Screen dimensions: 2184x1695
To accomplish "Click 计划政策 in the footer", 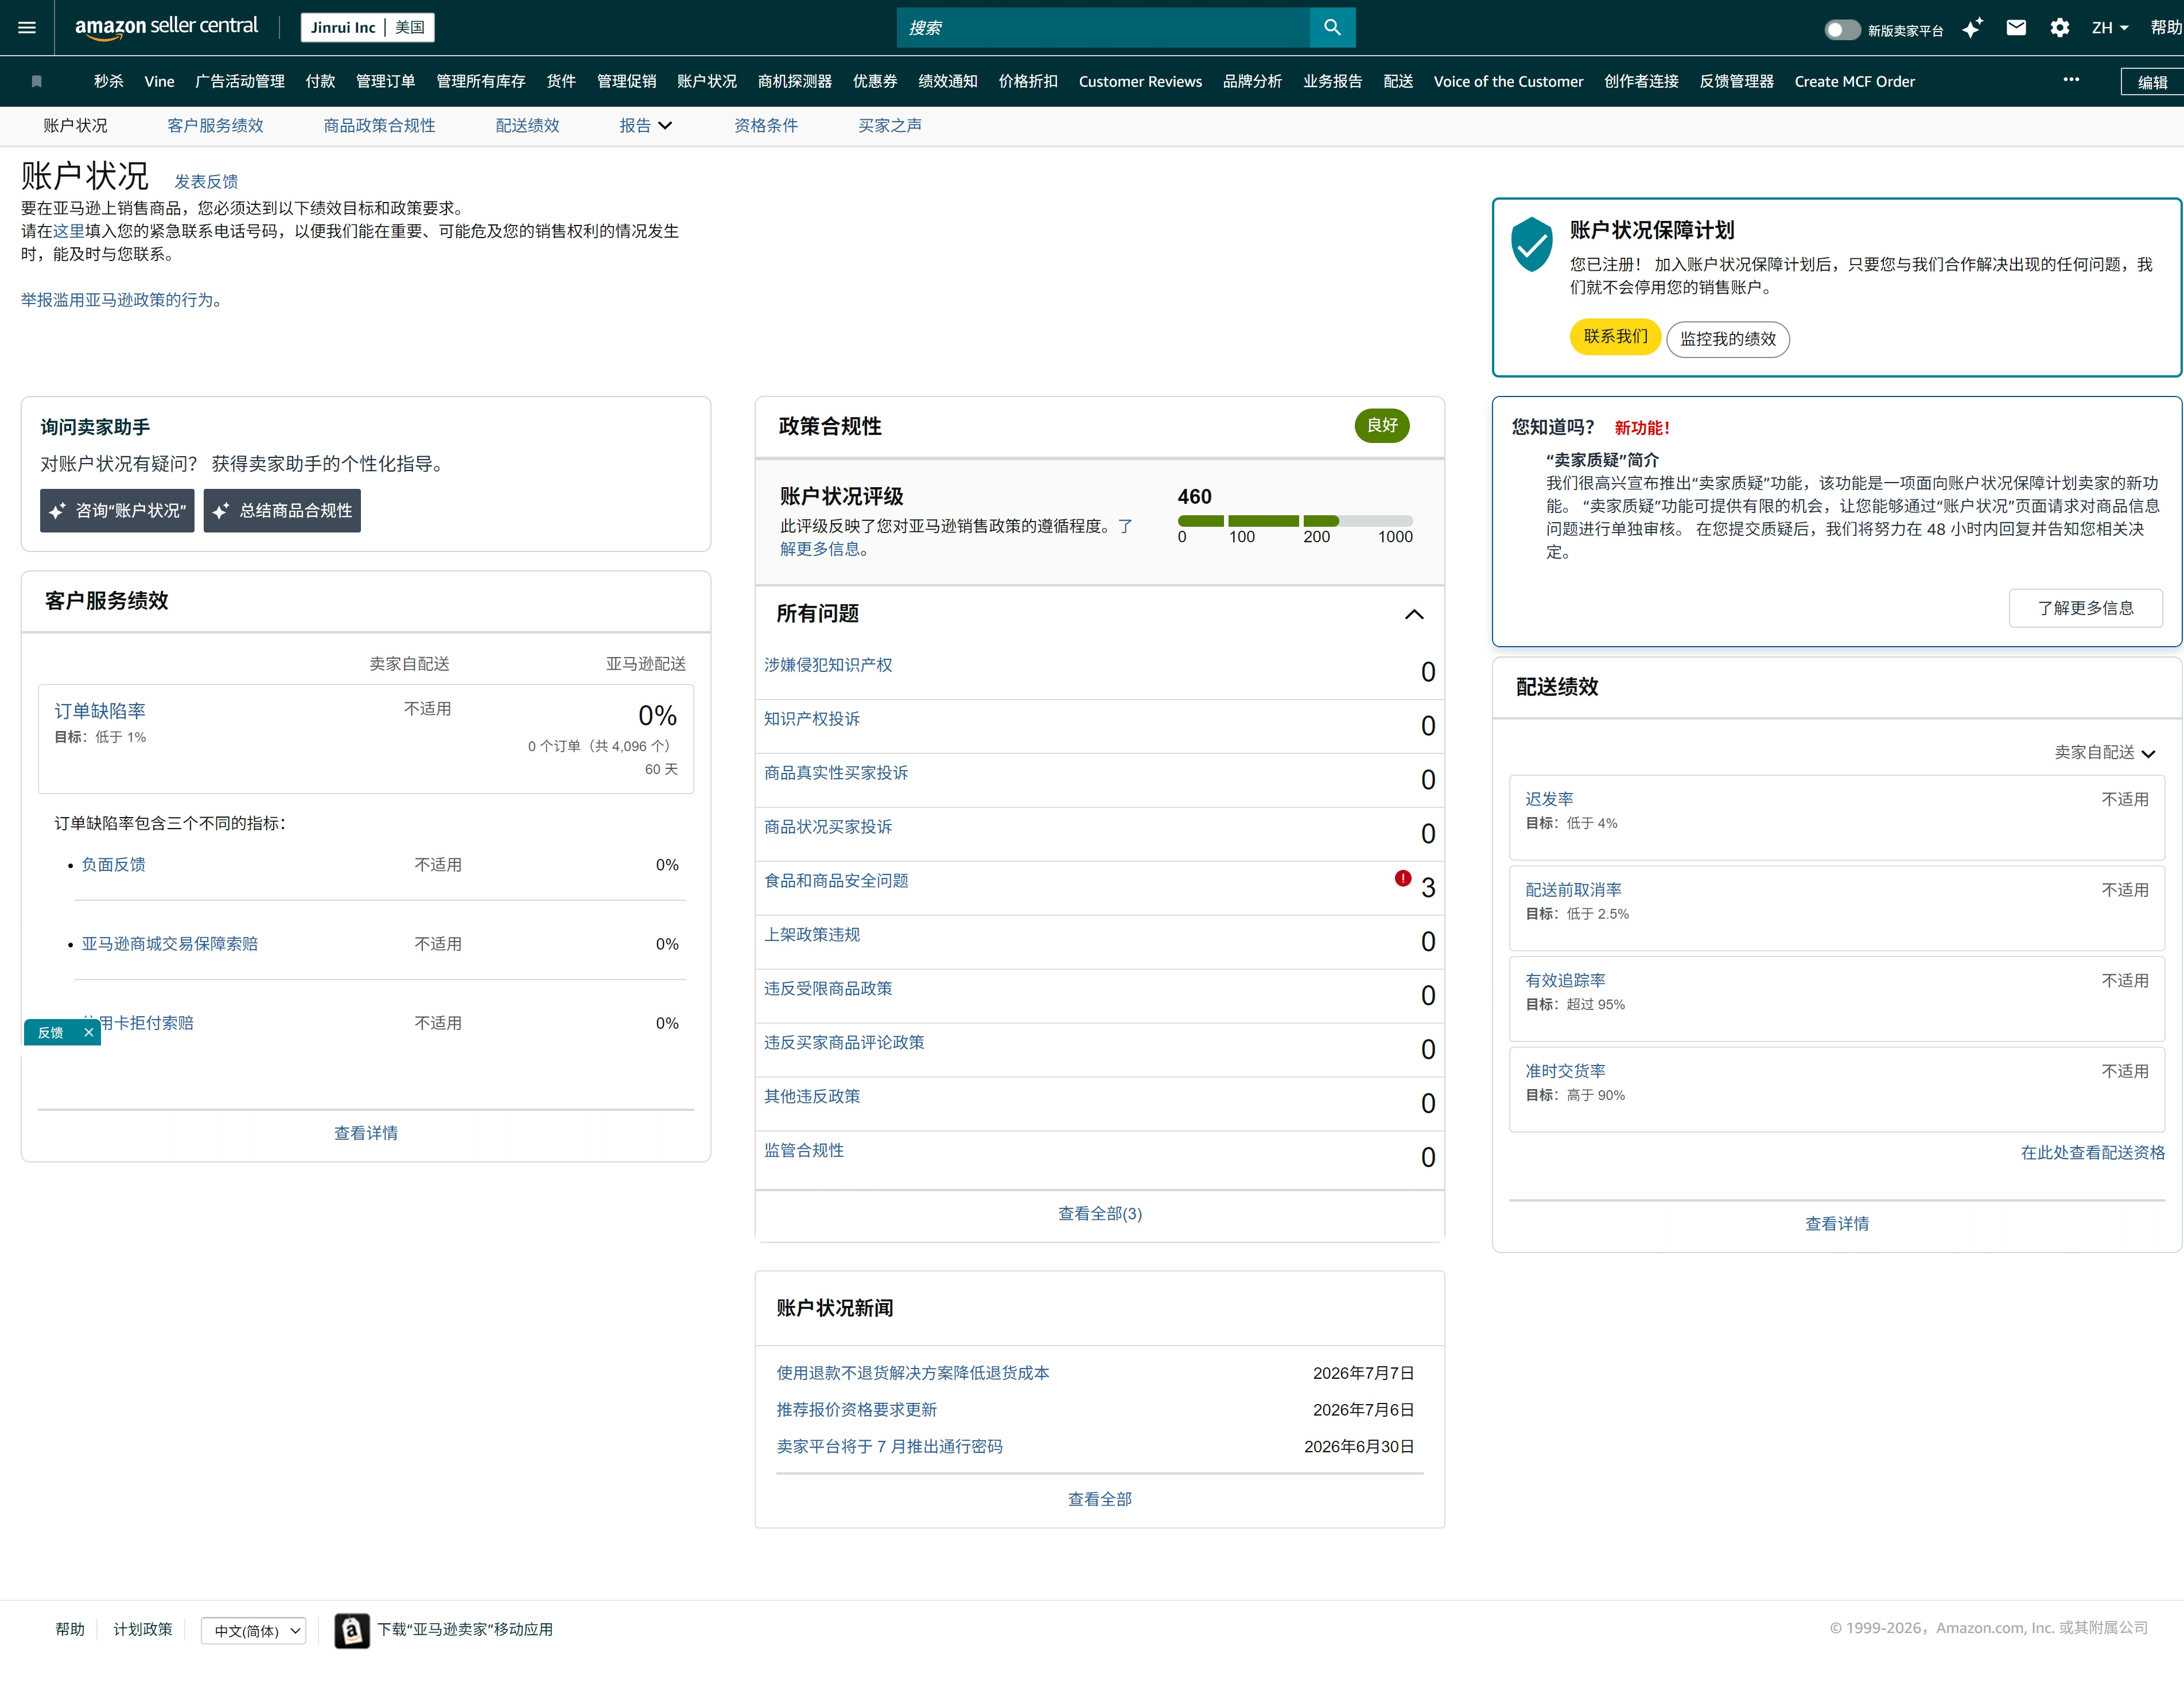I will (x=143, y=1630).
